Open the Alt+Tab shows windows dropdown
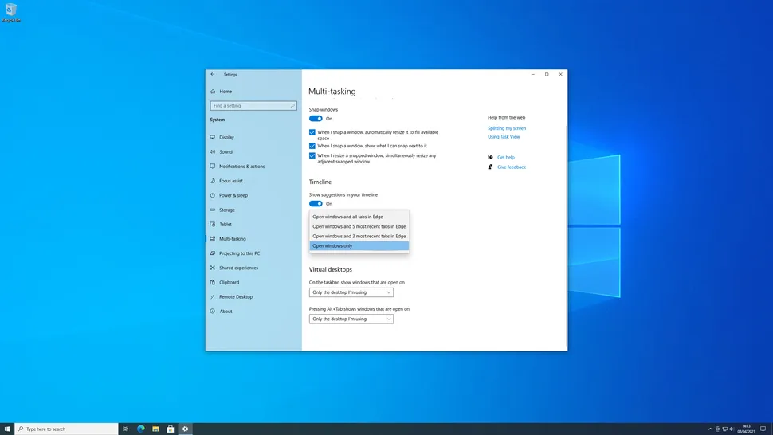This screenshot has width=773, height=435. (351, 319)
